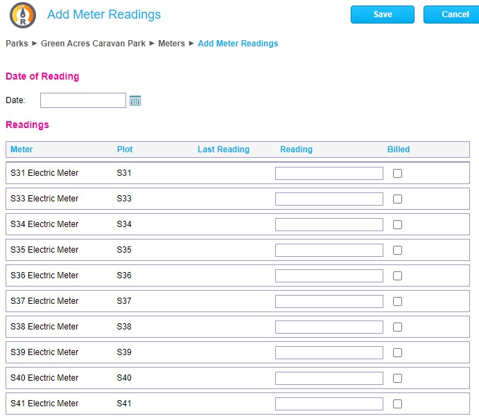Click the Last Reading column header
Viewport: 479px width, 416px height.
[x=223, y=150]
